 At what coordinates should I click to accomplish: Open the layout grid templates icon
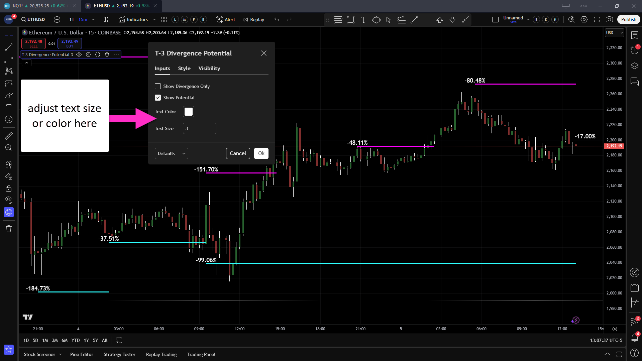164,19
